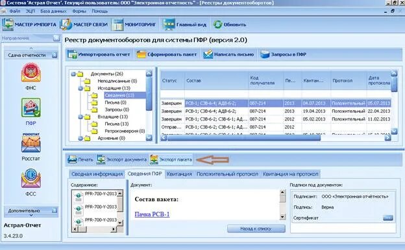
Task: Select row with receipt date 19.04.2013
Action: tap(276, 111)
